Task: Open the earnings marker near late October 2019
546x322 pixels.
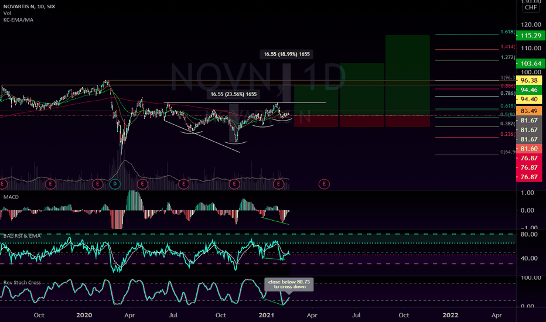Action: pos(50,183)
